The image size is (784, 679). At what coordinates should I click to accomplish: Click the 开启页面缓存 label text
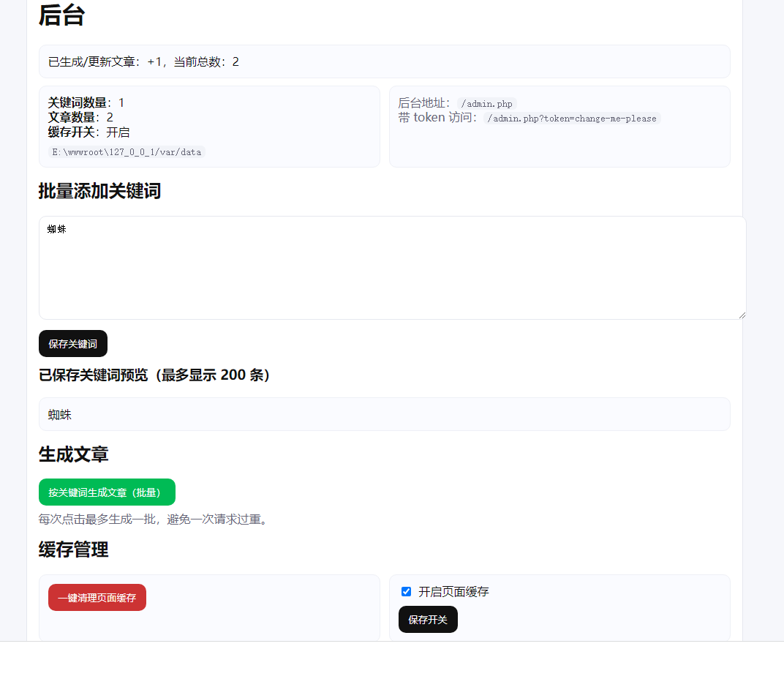[453, 592]
